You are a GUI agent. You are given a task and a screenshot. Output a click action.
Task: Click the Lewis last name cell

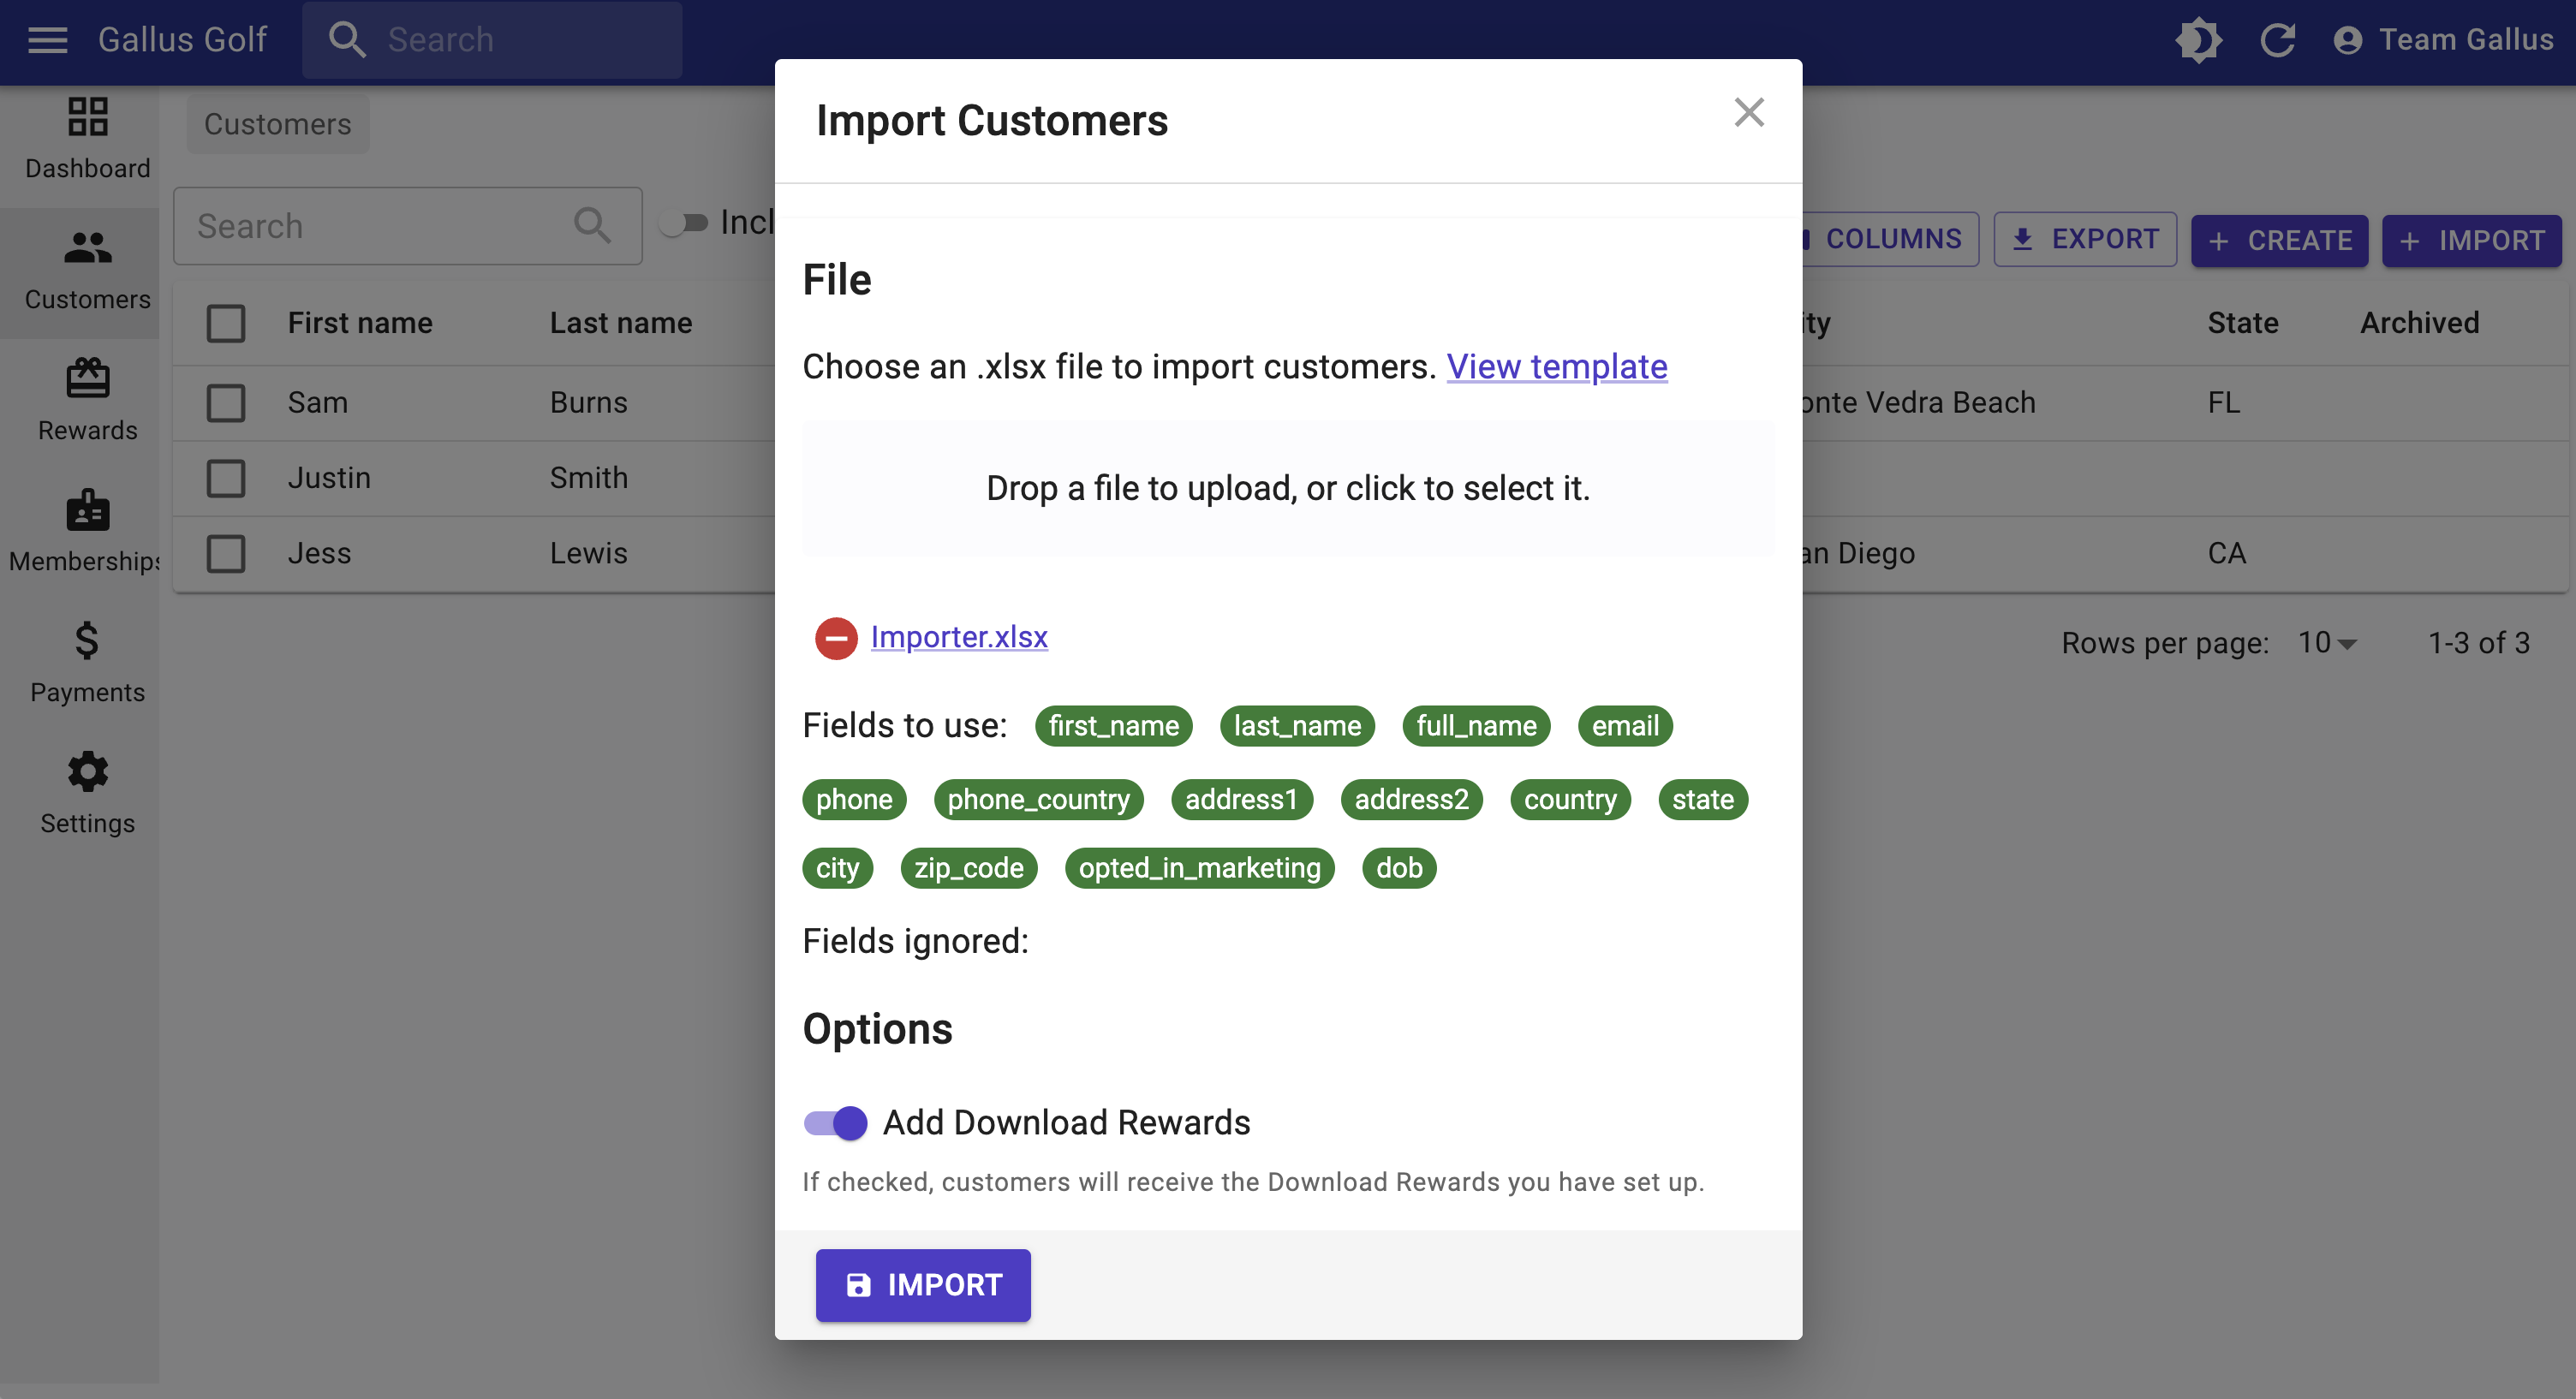[x=589, y=553]
